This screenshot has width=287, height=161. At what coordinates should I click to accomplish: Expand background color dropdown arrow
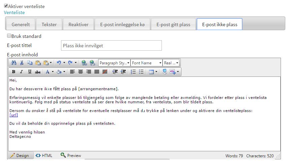(64, 72)
